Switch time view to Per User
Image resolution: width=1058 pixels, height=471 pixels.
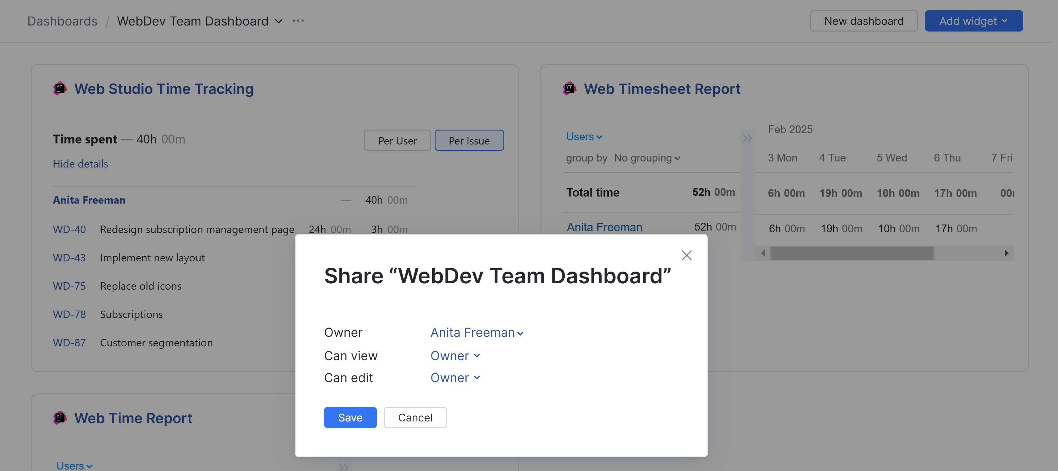coord(397,141)
